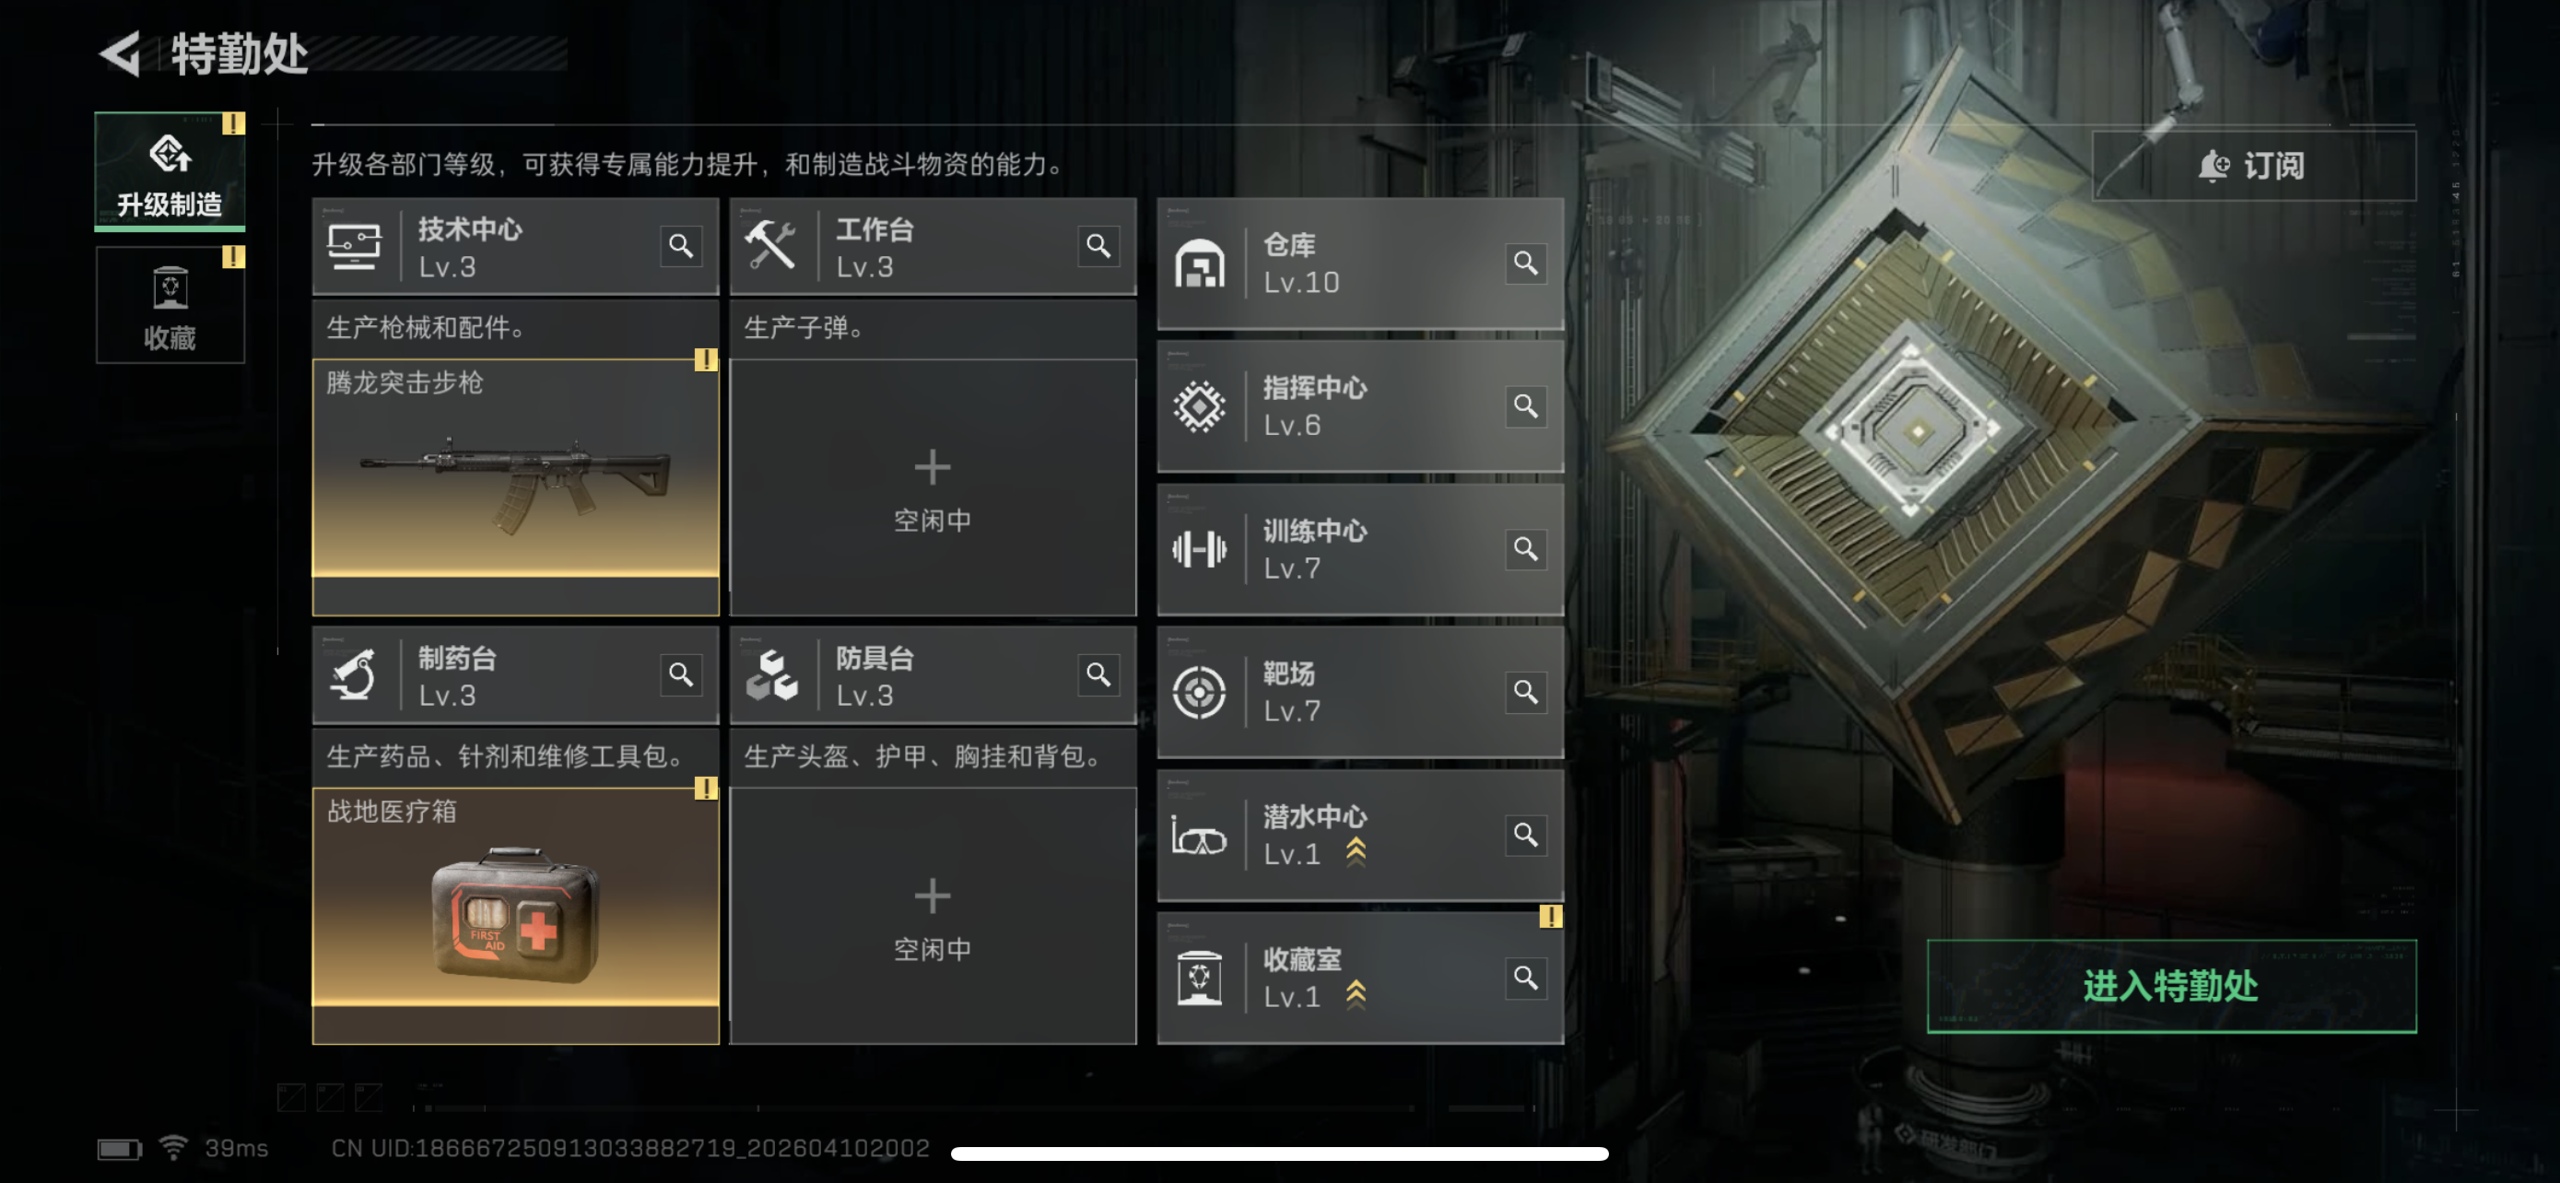The image size is (2560, 1183).
Task: Add production in idle 工作台 slot
Action: 933,487
